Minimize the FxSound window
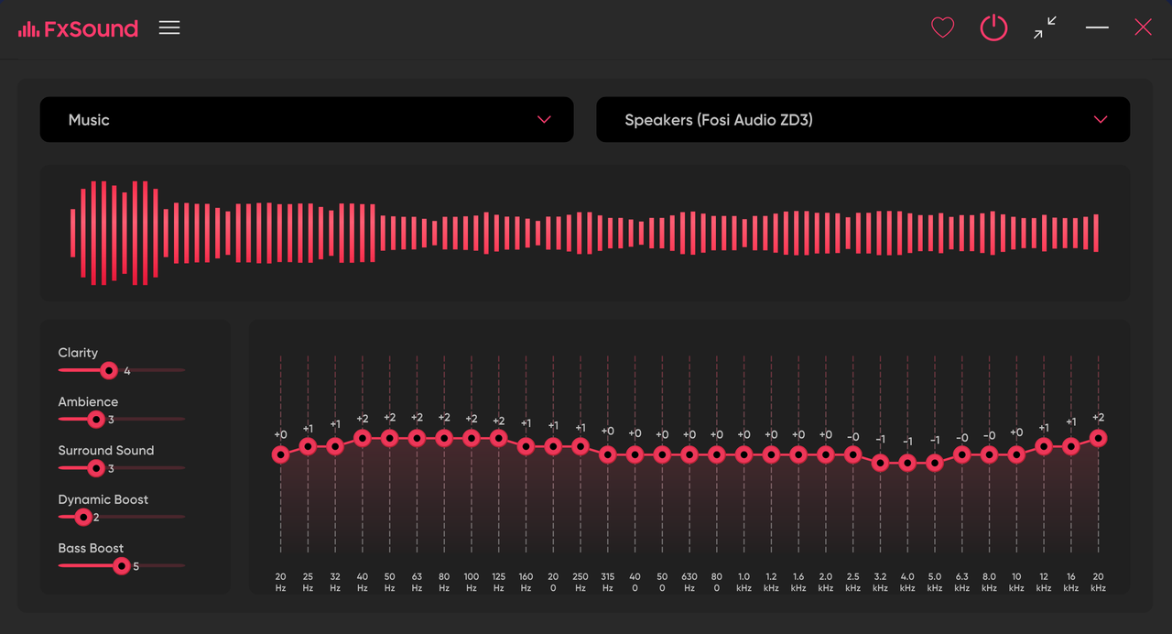This screenshot has width=1172, height=634. (1097, 27)
